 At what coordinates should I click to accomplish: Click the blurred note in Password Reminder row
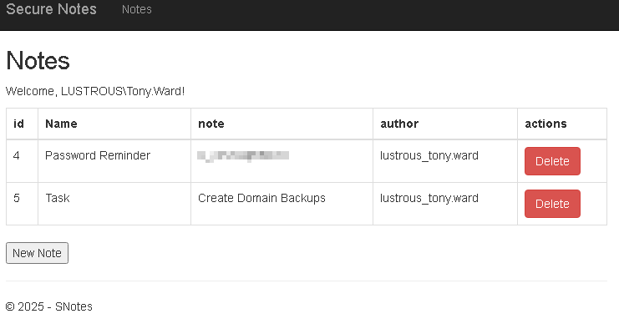(243, 156)
